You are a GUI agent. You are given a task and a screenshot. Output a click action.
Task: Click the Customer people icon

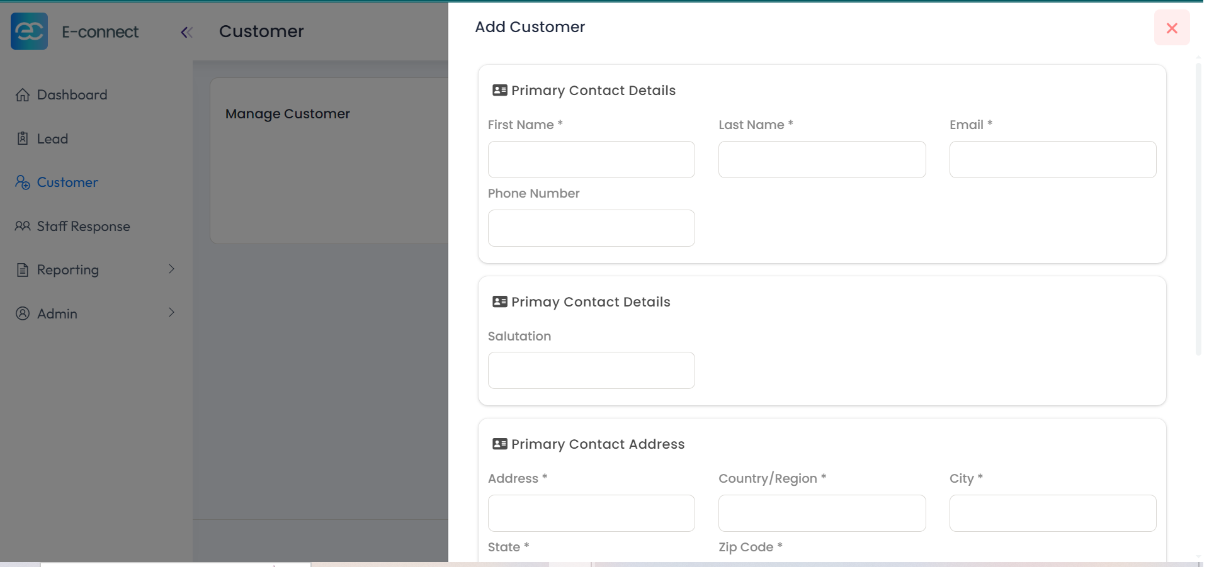pos(23,183)
